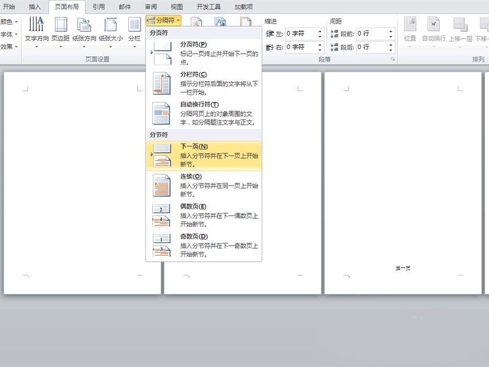Switch to the 开发工具 (Developer) tab
This screenshot has width=489, height=367.
208,7
